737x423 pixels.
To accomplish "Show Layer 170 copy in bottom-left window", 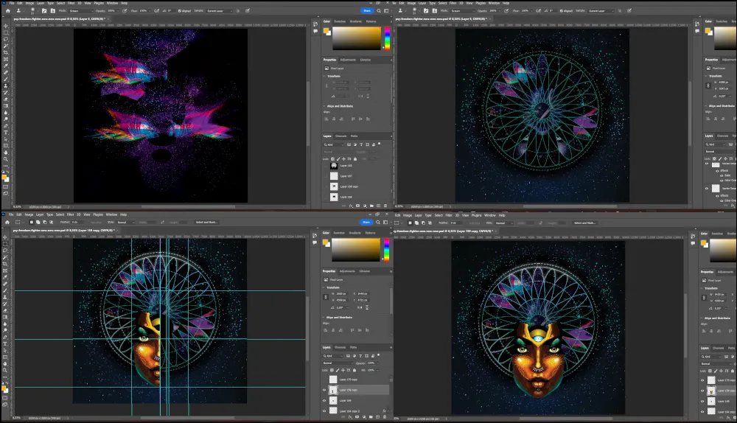I will click(x=324, y=380).
